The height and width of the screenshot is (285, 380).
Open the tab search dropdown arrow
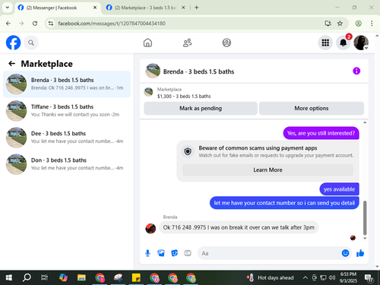[x=8, y=8]
